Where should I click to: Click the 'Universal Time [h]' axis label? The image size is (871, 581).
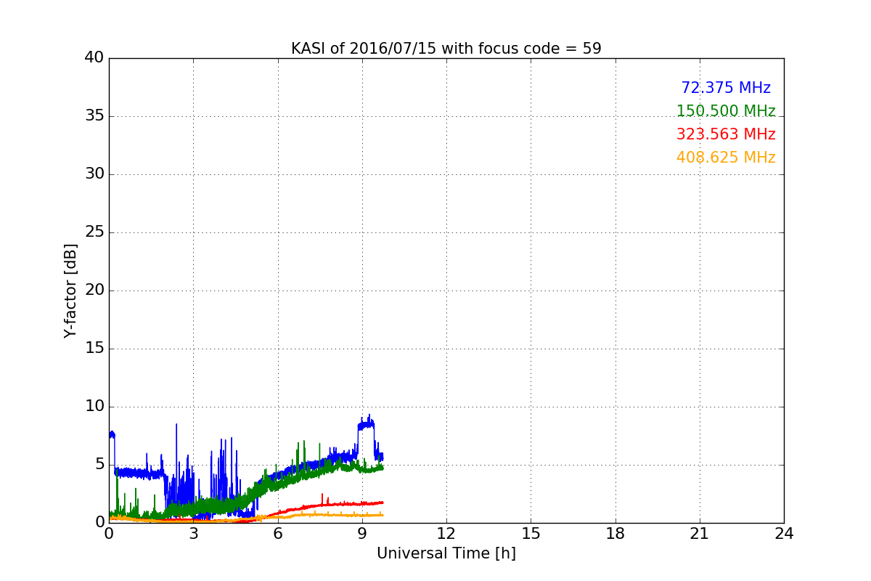click(x=446, y=553)
